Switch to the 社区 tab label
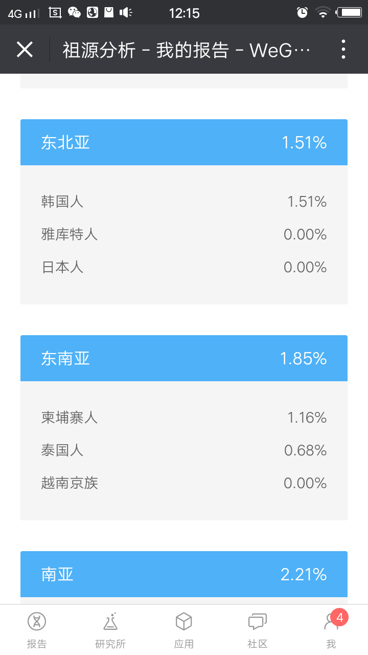The width and height of the screenshot is (368, 655). click(258, 644)
